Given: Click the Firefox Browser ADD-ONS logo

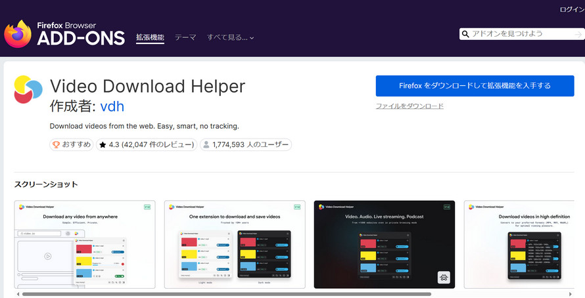Looking at the screenshot, I should point(64,34).
